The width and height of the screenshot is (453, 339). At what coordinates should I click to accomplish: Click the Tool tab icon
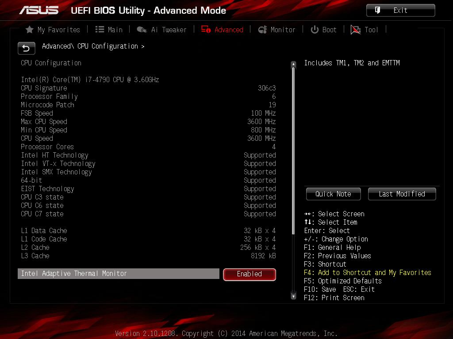coord(355,30)
